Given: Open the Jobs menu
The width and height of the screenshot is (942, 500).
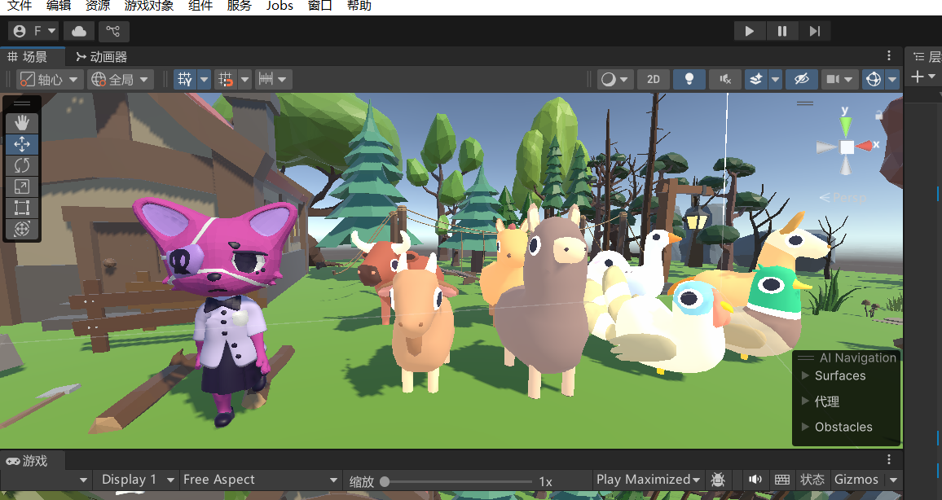Looking at the screenshot, I should point(280,6).
